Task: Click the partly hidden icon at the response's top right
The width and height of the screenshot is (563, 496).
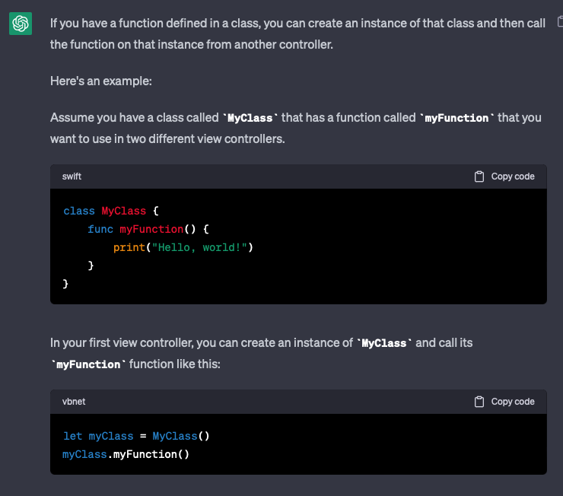Action: tap(560, 21)
